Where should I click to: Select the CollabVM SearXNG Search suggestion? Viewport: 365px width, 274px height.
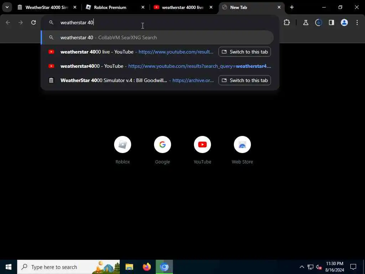(x=157, y=37)
